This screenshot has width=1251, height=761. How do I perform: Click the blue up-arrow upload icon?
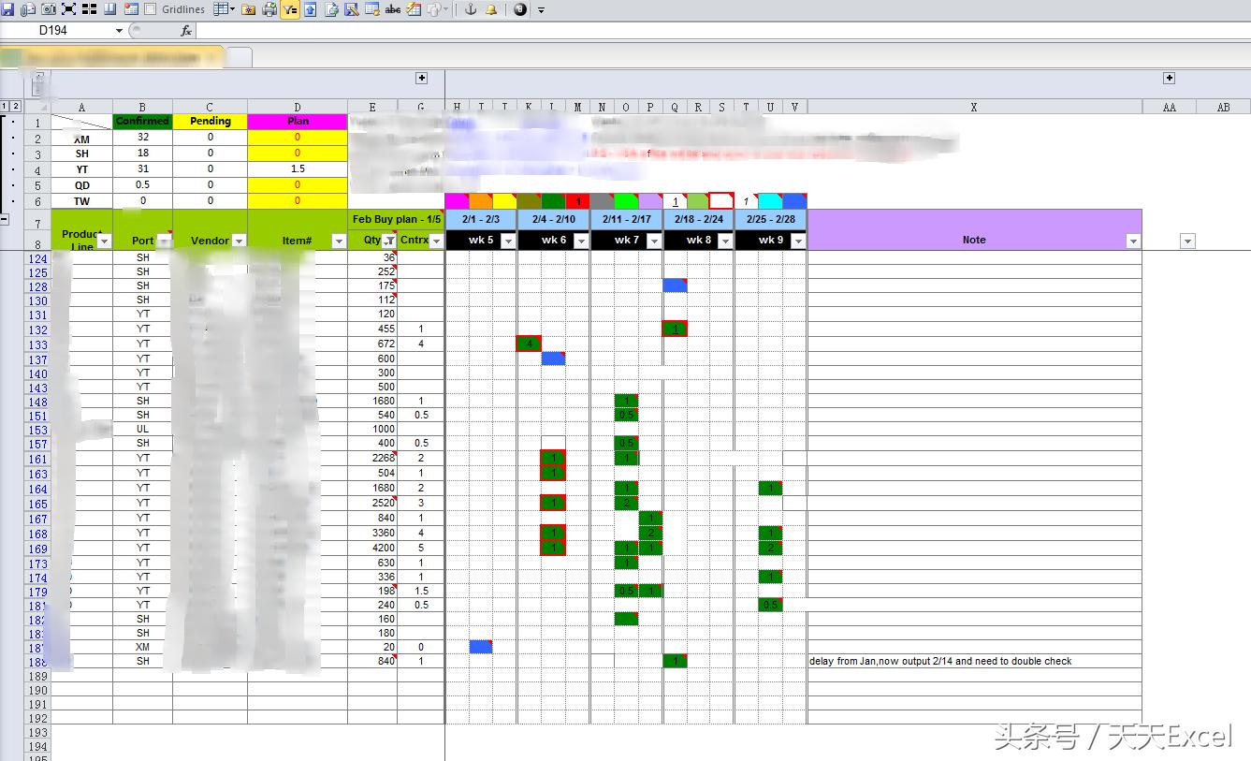[x=310, y=9]
